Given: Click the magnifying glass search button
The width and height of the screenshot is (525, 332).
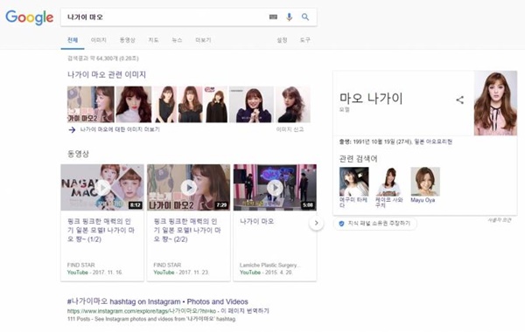Looking at the screenshot, I should coord(305,17).
